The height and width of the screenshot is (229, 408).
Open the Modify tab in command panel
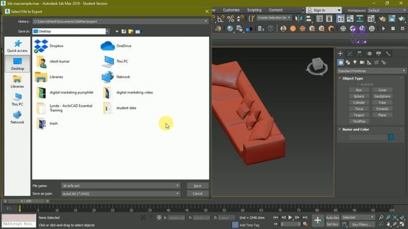point(350,53)
